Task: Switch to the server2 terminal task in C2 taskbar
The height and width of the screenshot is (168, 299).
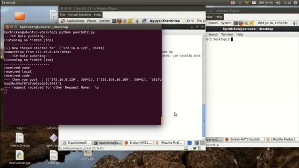Action: [214, 140]
